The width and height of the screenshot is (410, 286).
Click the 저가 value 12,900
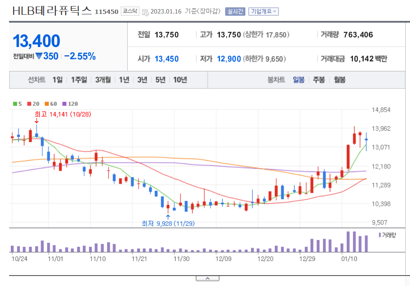(x=229, y=59)
